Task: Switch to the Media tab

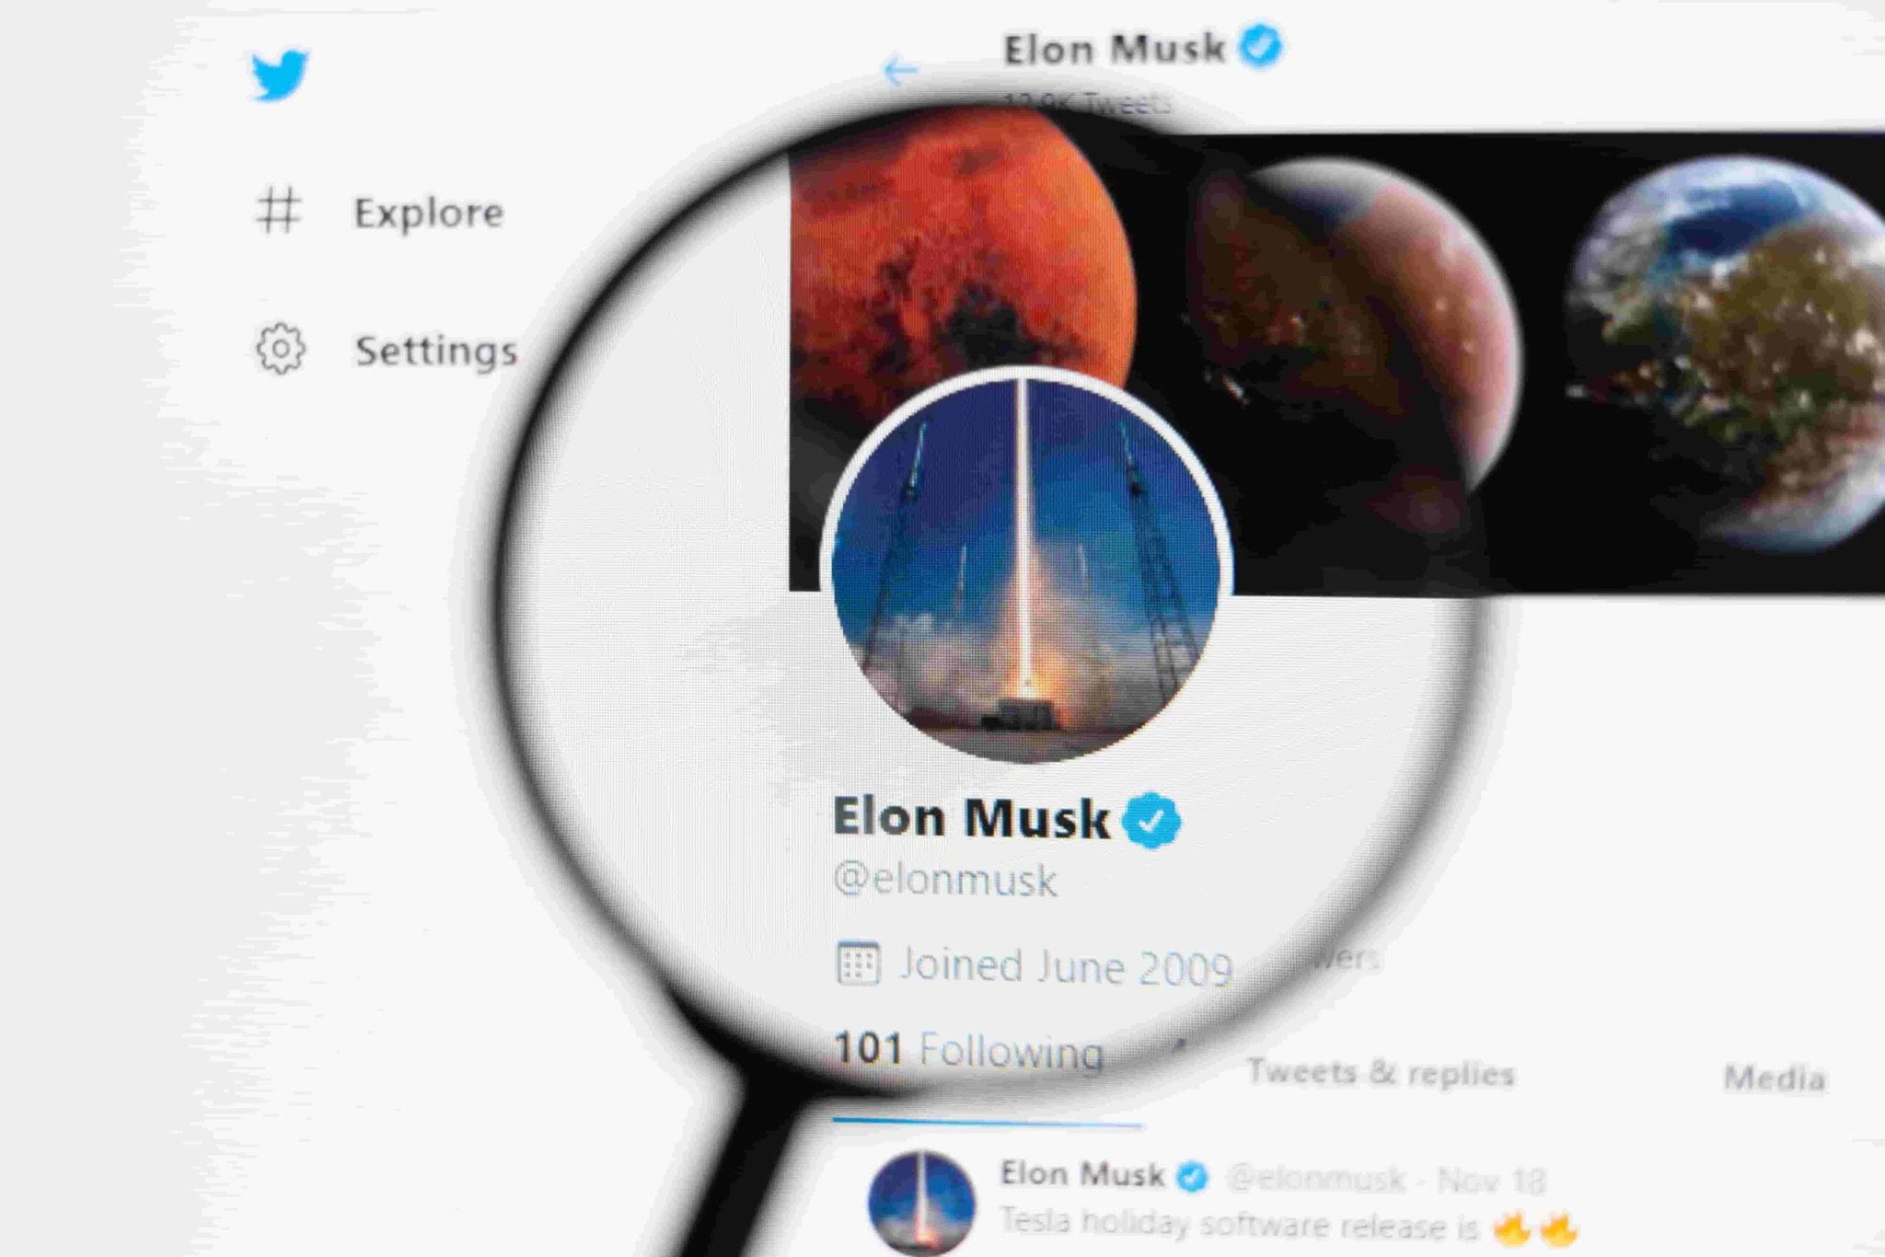Action: [1775, 1078]
